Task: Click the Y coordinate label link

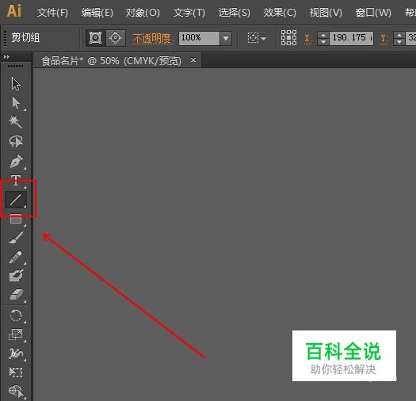Action: pyautogui.click(x=384, y=39)
